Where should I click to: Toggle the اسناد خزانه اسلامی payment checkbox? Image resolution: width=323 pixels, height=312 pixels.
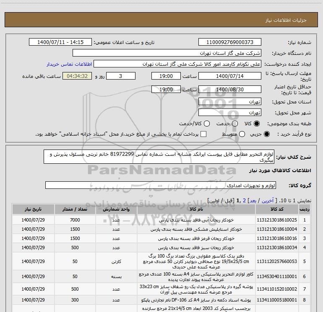(x=203, y=134)
